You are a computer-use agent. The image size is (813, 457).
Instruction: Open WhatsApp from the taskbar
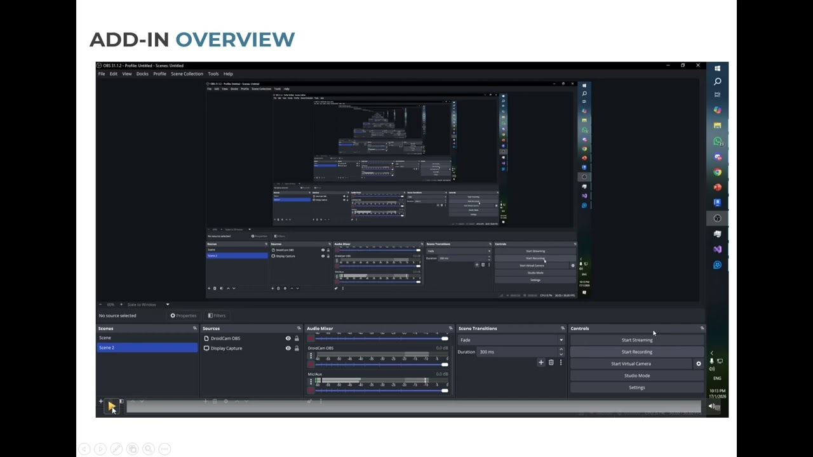click(x=717, y=141)
